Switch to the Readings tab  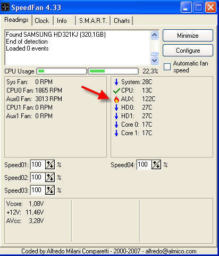(16, 20)
